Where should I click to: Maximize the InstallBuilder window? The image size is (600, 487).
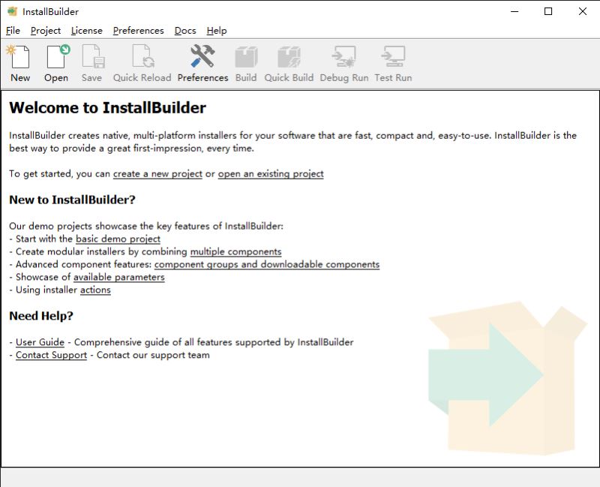pyautogui.click(x=548, y=11)
